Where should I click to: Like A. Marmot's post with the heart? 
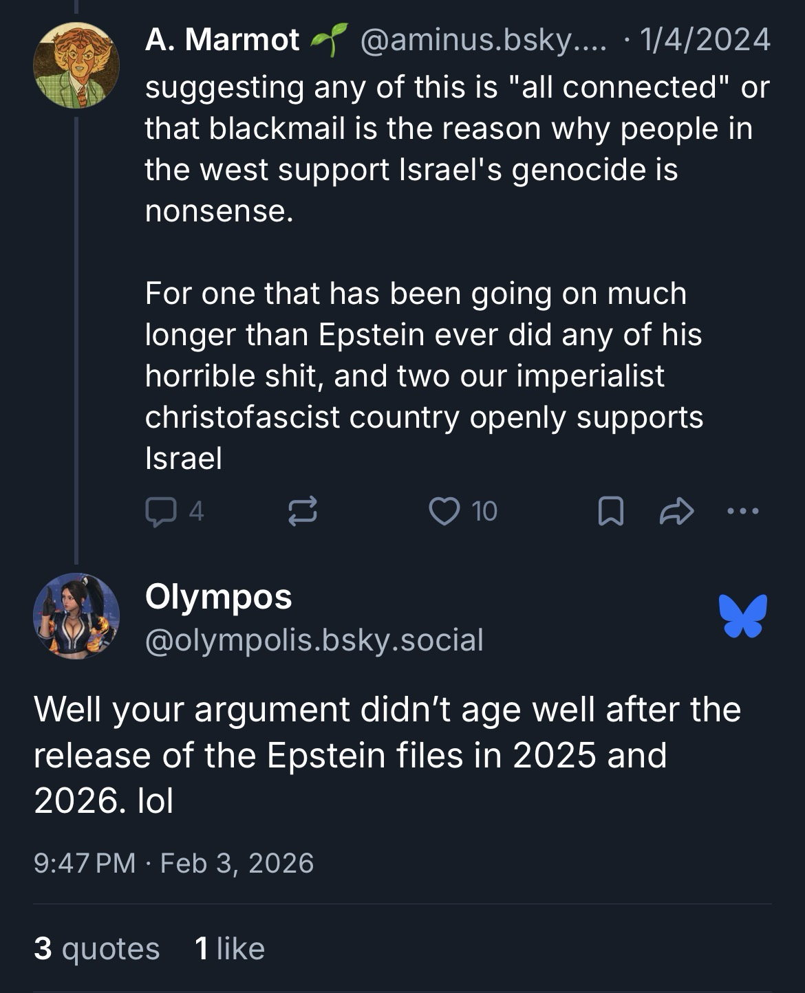(444, 512)
